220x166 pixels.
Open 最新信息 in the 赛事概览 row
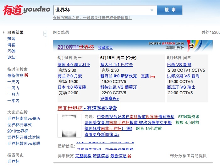pyautogui.click(x=118, y=156)
